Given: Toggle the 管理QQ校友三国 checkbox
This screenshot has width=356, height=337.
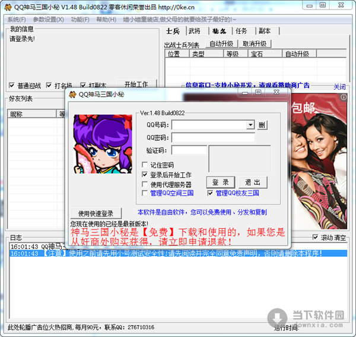Looking at the screenshot, I should [x=210, y=193].
